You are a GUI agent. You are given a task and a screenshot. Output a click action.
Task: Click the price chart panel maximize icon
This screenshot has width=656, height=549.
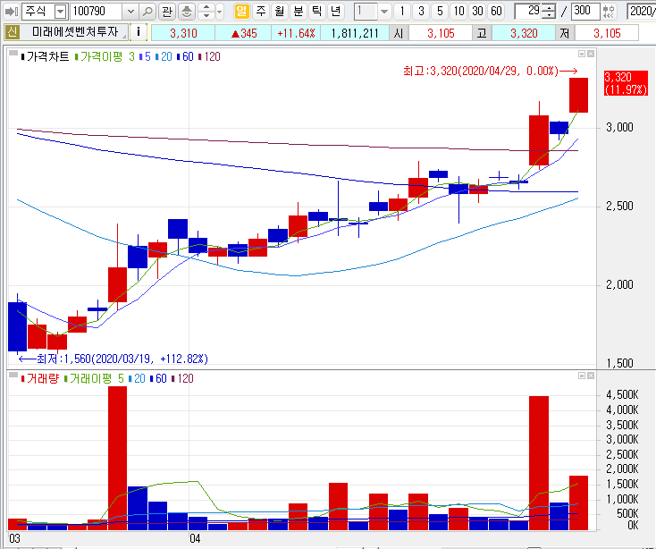[582, 54]
